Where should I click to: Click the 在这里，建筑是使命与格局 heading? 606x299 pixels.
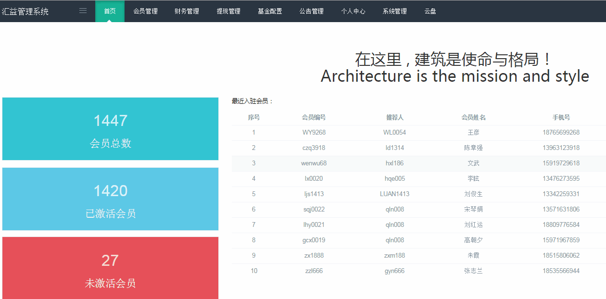click(x=454, y=60)
